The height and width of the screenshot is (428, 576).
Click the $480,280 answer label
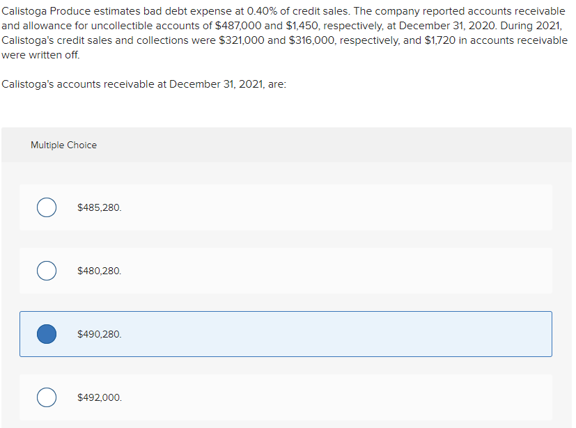click(98, 271)
